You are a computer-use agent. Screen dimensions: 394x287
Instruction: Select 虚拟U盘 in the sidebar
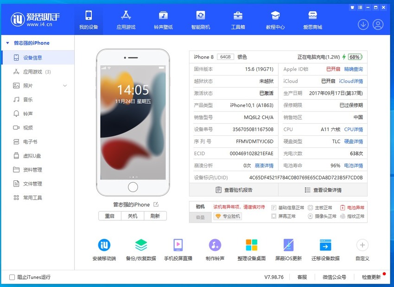38,156
